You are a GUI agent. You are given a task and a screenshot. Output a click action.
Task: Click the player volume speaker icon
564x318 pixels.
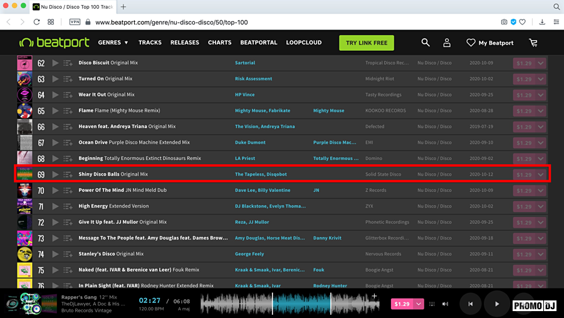(445, 304)
